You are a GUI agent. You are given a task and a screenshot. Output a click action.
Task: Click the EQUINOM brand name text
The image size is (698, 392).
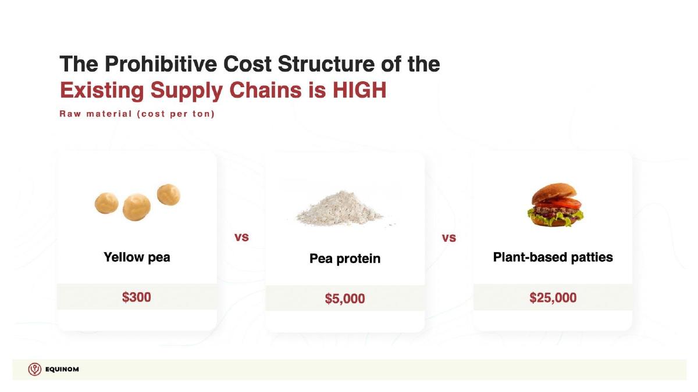click(62, 370)
